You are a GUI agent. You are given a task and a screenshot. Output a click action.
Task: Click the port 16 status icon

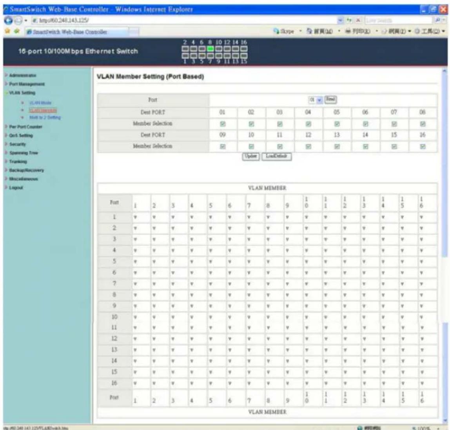244,49
